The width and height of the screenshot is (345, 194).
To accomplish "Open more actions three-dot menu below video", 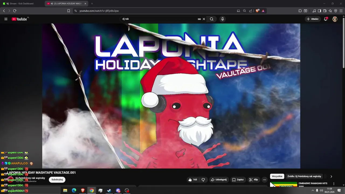I will 265,180.
